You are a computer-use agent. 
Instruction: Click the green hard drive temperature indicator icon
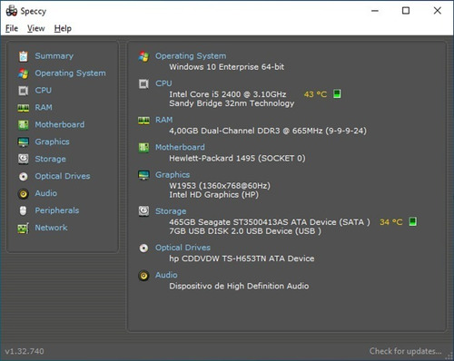tap(413, 221)
